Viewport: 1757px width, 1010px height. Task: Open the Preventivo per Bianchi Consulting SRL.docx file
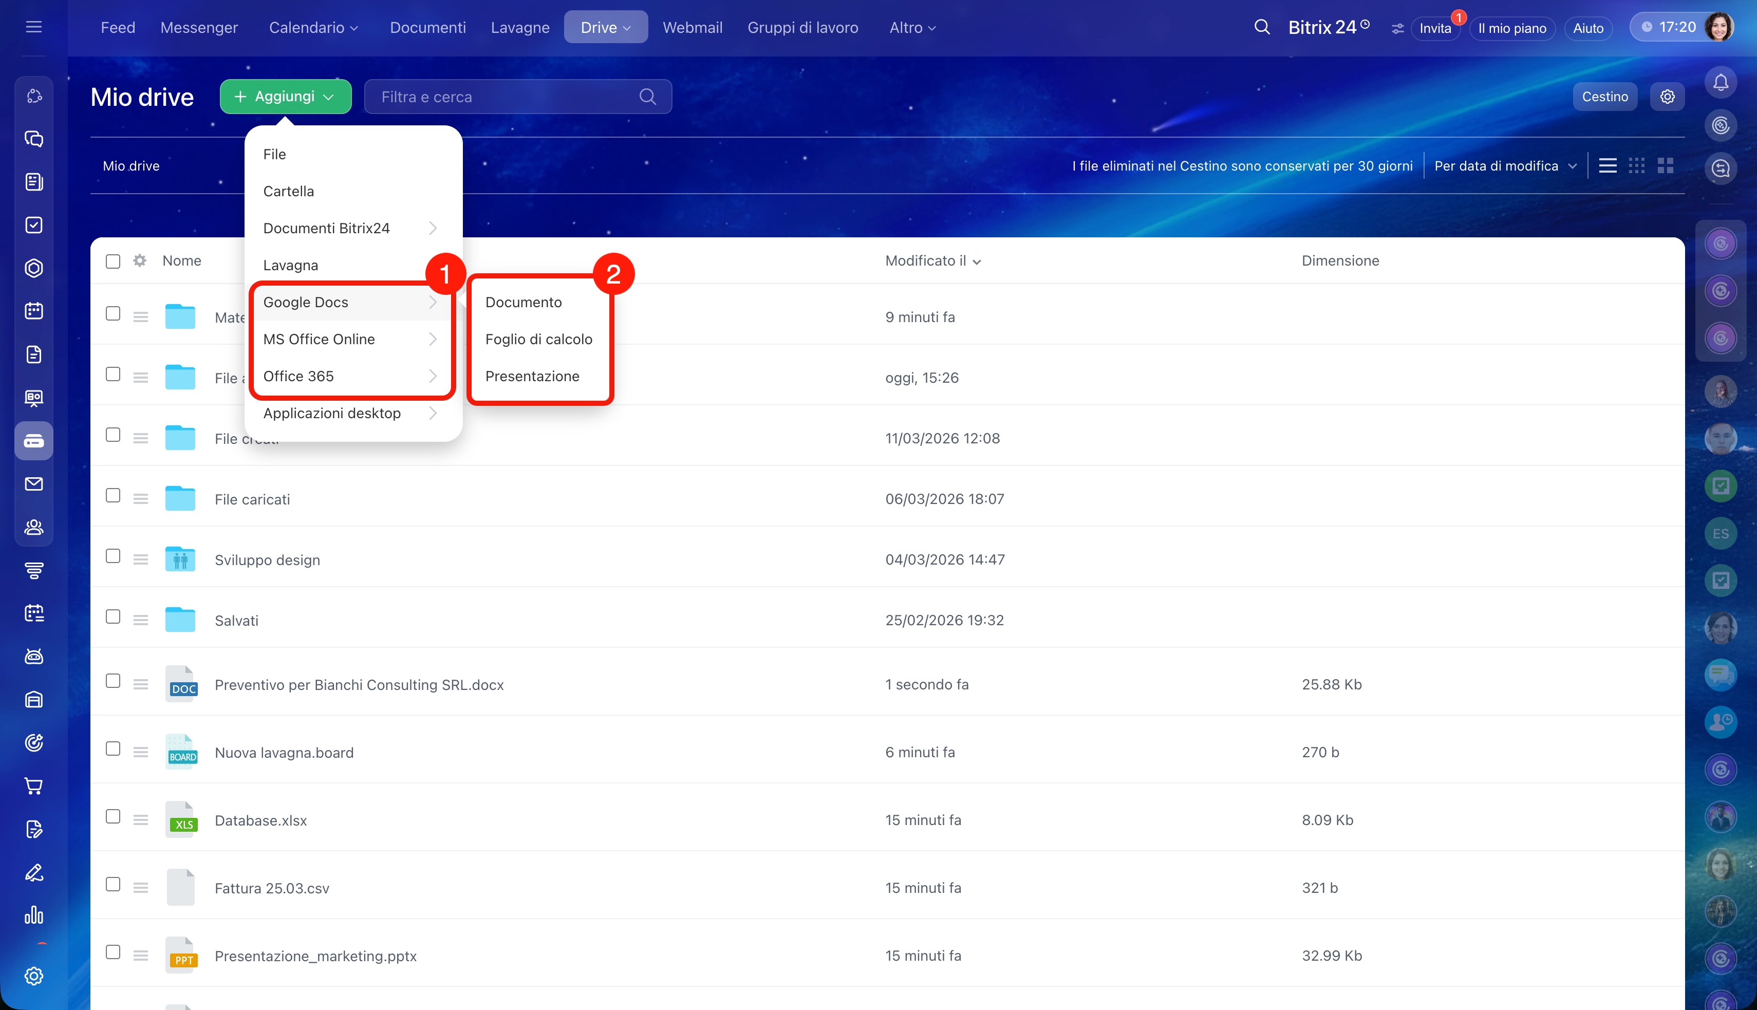[x=359, y=685]
